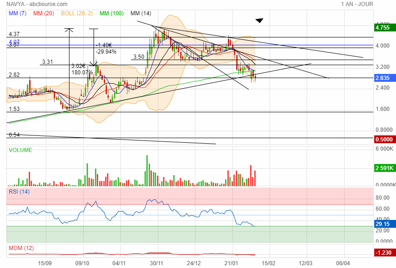The height and width of the screenshot is (268, 396).
Task: Click the MOM (12) panel label
Action: point(21,248)
